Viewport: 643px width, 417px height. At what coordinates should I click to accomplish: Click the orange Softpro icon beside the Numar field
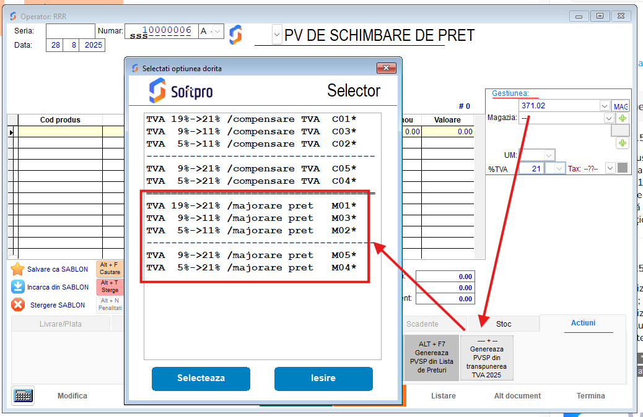[235, 35]
